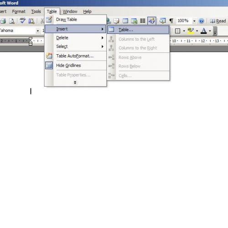
Task: Open the font name dropdown arrow
Action: 38,31
